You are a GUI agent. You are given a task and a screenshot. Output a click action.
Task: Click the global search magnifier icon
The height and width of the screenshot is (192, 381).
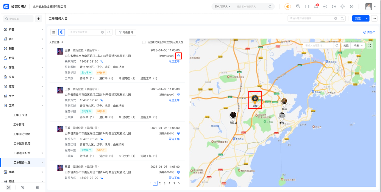click(x=270, y=7)
